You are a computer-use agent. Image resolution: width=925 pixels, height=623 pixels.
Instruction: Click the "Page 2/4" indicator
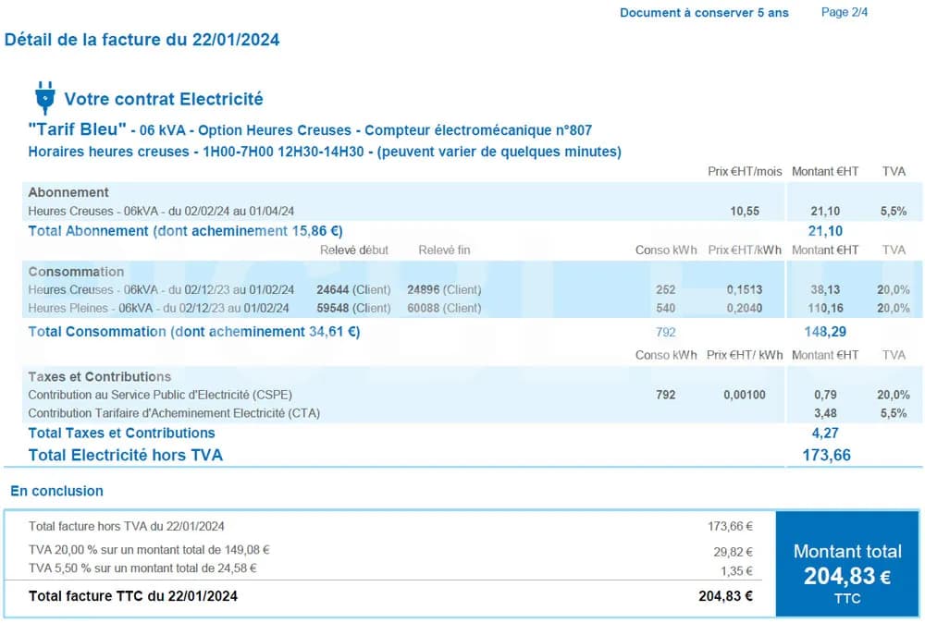click(x=845, y=12)
